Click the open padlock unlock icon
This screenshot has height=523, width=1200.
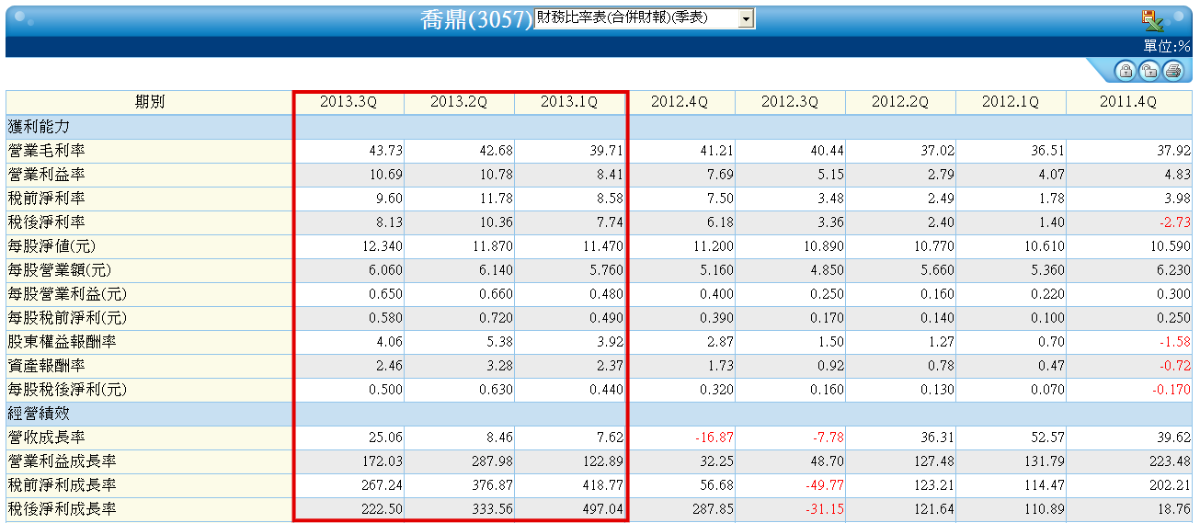pos(1148,71)
